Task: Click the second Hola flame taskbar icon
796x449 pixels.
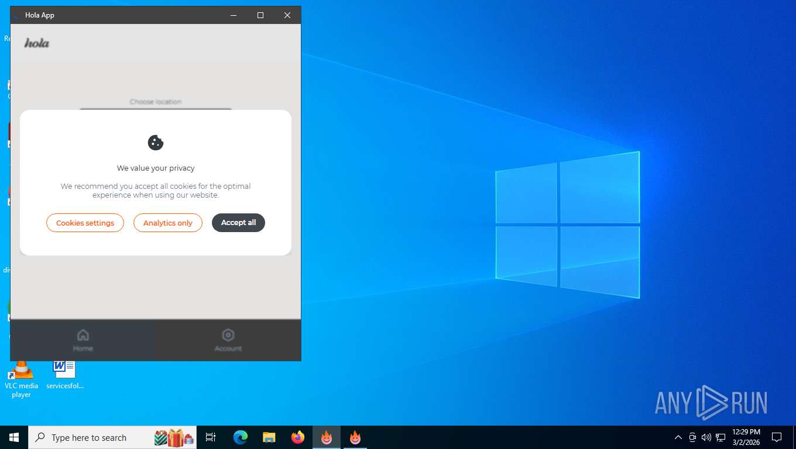Action: coord(355,437)
